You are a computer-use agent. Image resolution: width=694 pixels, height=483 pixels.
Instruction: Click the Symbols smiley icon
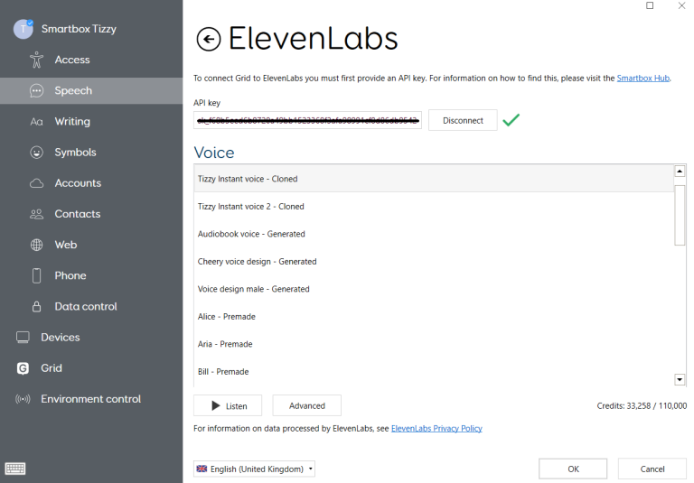coord(37,153)
